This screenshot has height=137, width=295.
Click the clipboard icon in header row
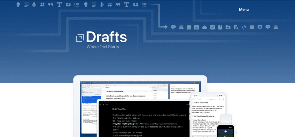[x=252, y=27]
